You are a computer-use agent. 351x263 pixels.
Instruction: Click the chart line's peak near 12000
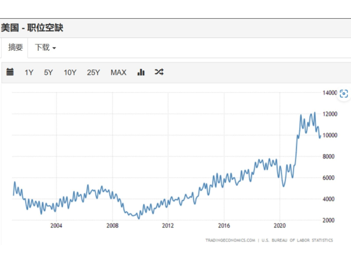tap(315, 112)
